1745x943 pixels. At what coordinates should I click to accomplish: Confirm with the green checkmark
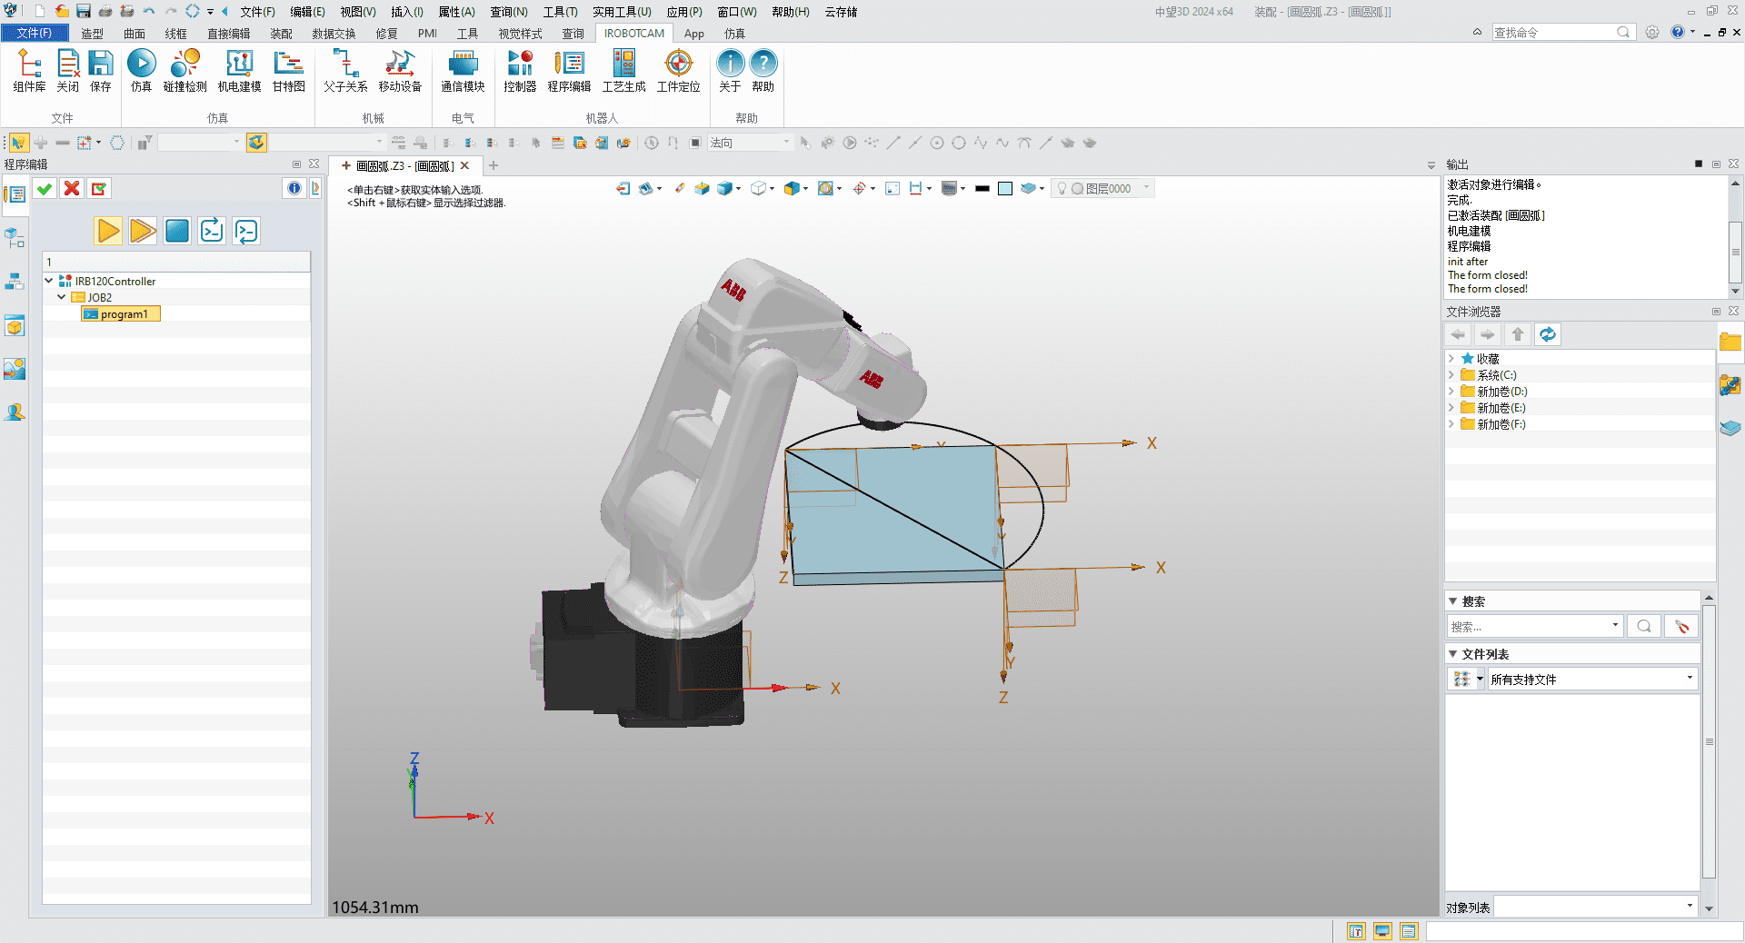click(44, 188)
